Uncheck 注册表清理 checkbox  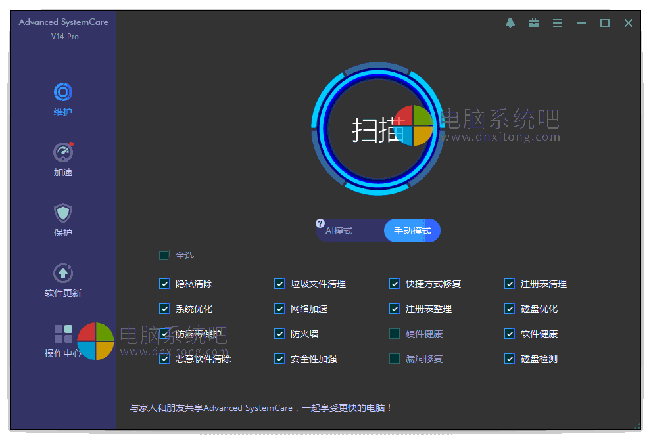(x=510, y=284)
